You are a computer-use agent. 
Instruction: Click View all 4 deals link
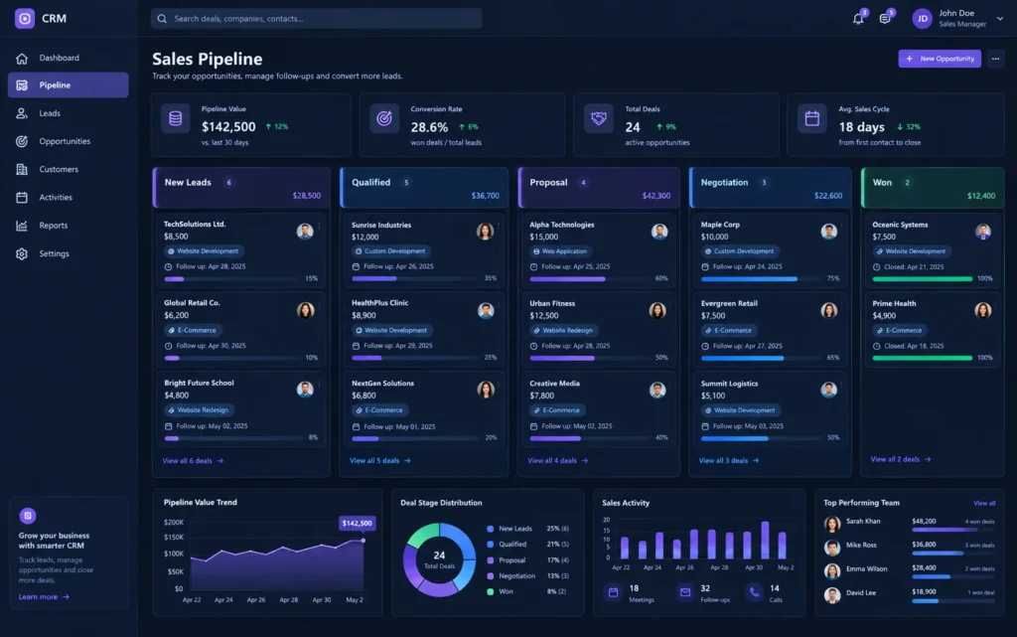click(x=558, y=460)
